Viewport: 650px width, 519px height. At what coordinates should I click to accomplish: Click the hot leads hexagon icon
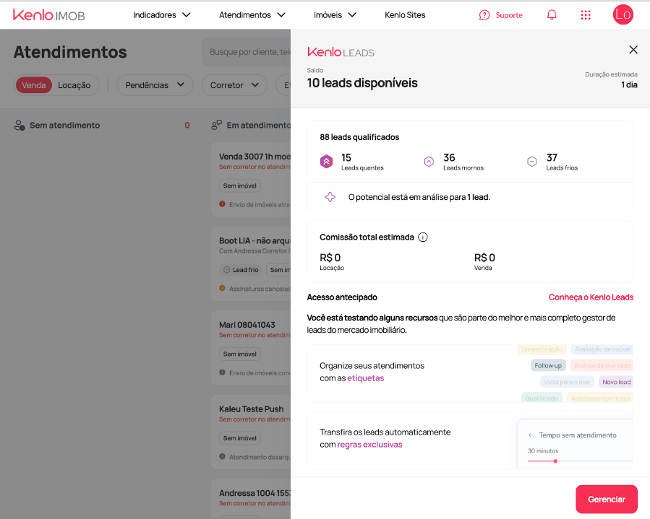coord(326,162)
